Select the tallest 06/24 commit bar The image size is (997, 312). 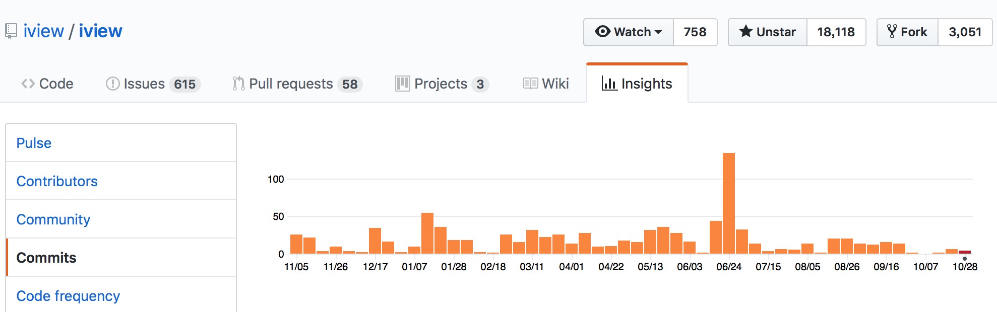click(x=729, y=203)
